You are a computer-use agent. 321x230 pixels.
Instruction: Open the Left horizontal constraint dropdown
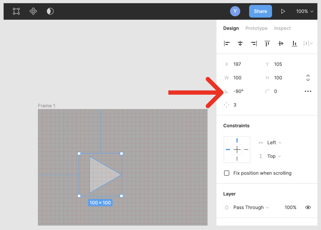tap(274, 143)
